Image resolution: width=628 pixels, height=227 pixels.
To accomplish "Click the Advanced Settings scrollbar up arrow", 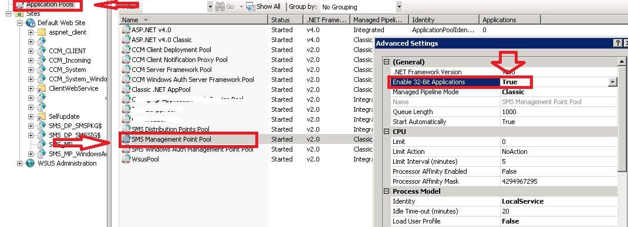I will (x=622, y=61).
